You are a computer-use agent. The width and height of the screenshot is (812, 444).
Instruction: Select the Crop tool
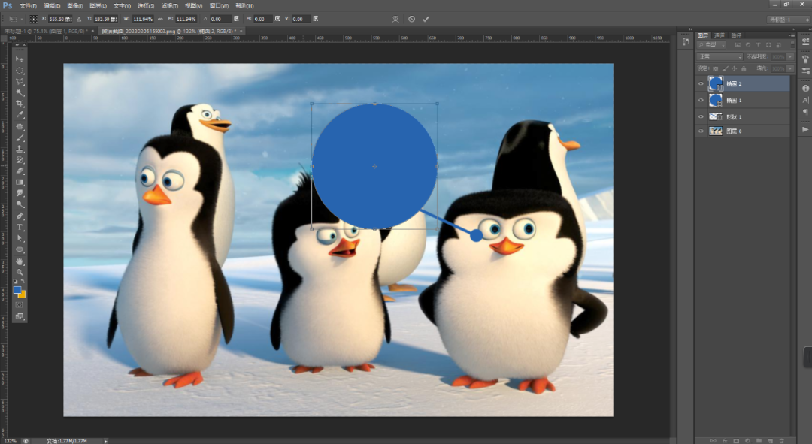pos(20,104)
